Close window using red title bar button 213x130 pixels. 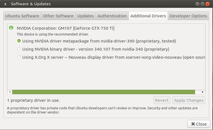[x=207, y=4]
